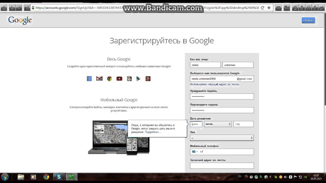Screen dimensions: 326x183
Task: Open File Explorer from the taskbar
Action: click(x=21, y=177)
